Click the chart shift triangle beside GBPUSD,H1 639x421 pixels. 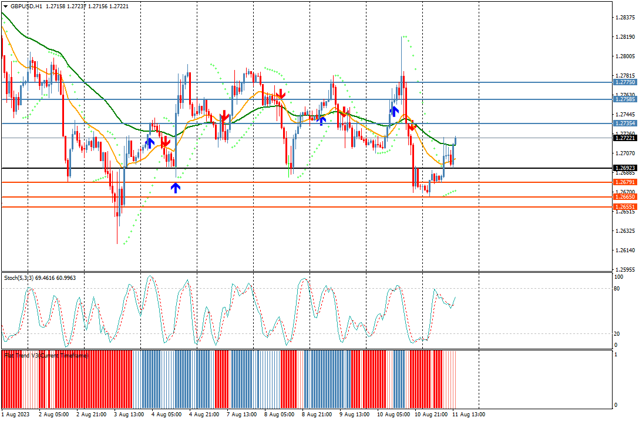click(5, 6)
